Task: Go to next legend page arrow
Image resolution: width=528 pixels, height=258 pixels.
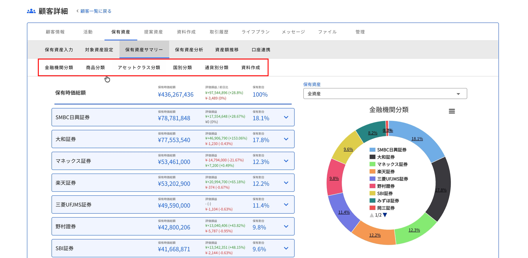Action: point(385,215)
